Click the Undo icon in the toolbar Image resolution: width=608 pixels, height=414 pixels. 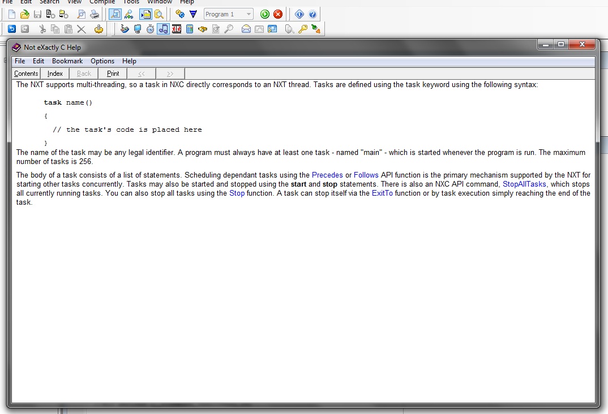[12, 29]
